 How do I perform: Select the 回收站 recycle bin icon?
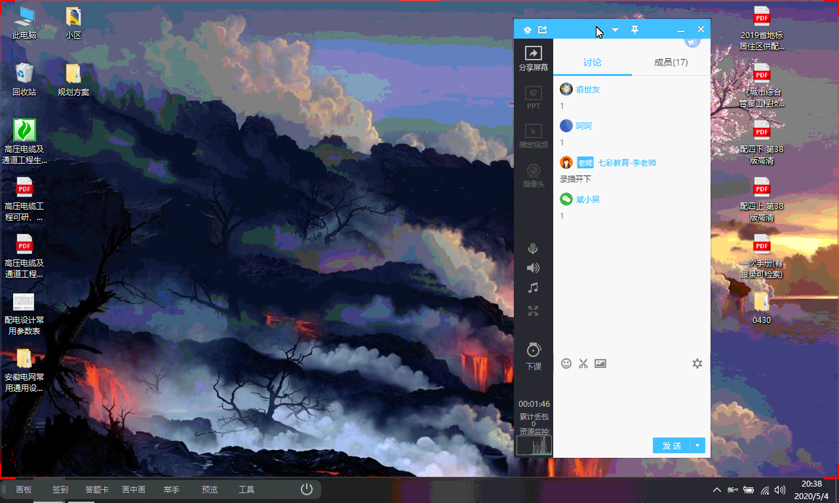[x=24, y=80]
